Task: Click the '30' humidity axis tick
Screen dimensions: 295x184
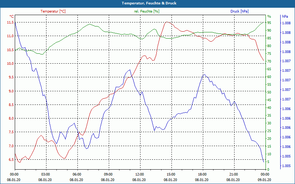Action: [x=269, y=123]
